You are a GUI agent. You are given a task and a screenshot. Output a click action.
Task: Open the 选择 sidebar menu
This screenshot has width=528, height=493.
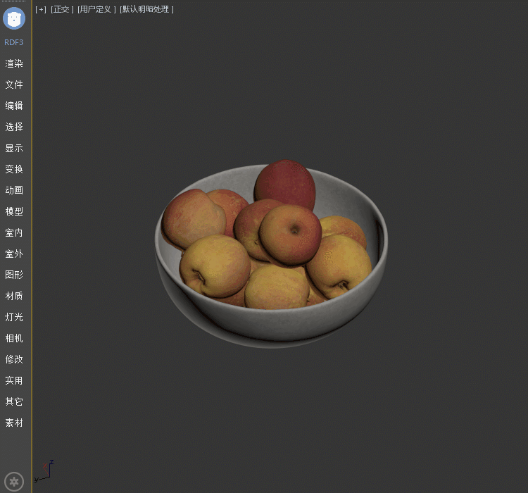coord(14,127)
